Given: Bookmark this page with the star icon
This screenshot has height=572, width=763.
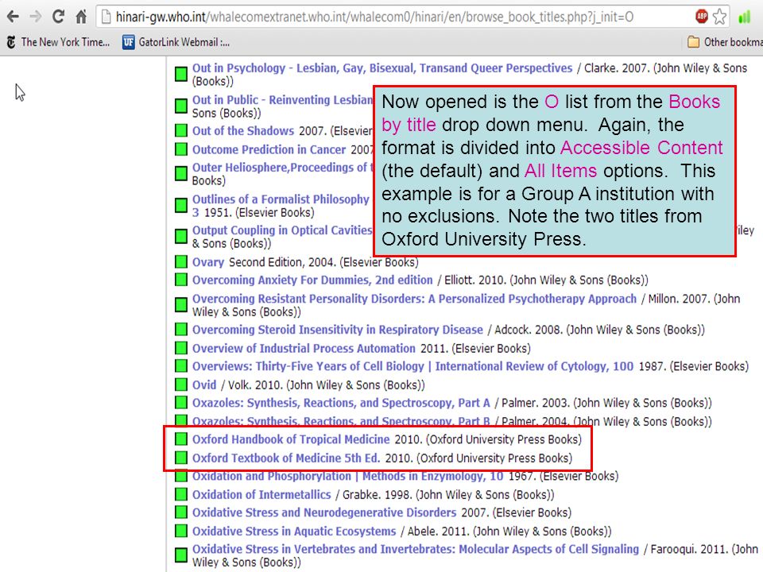Looking at the screenshot, I should pos(720,17).
